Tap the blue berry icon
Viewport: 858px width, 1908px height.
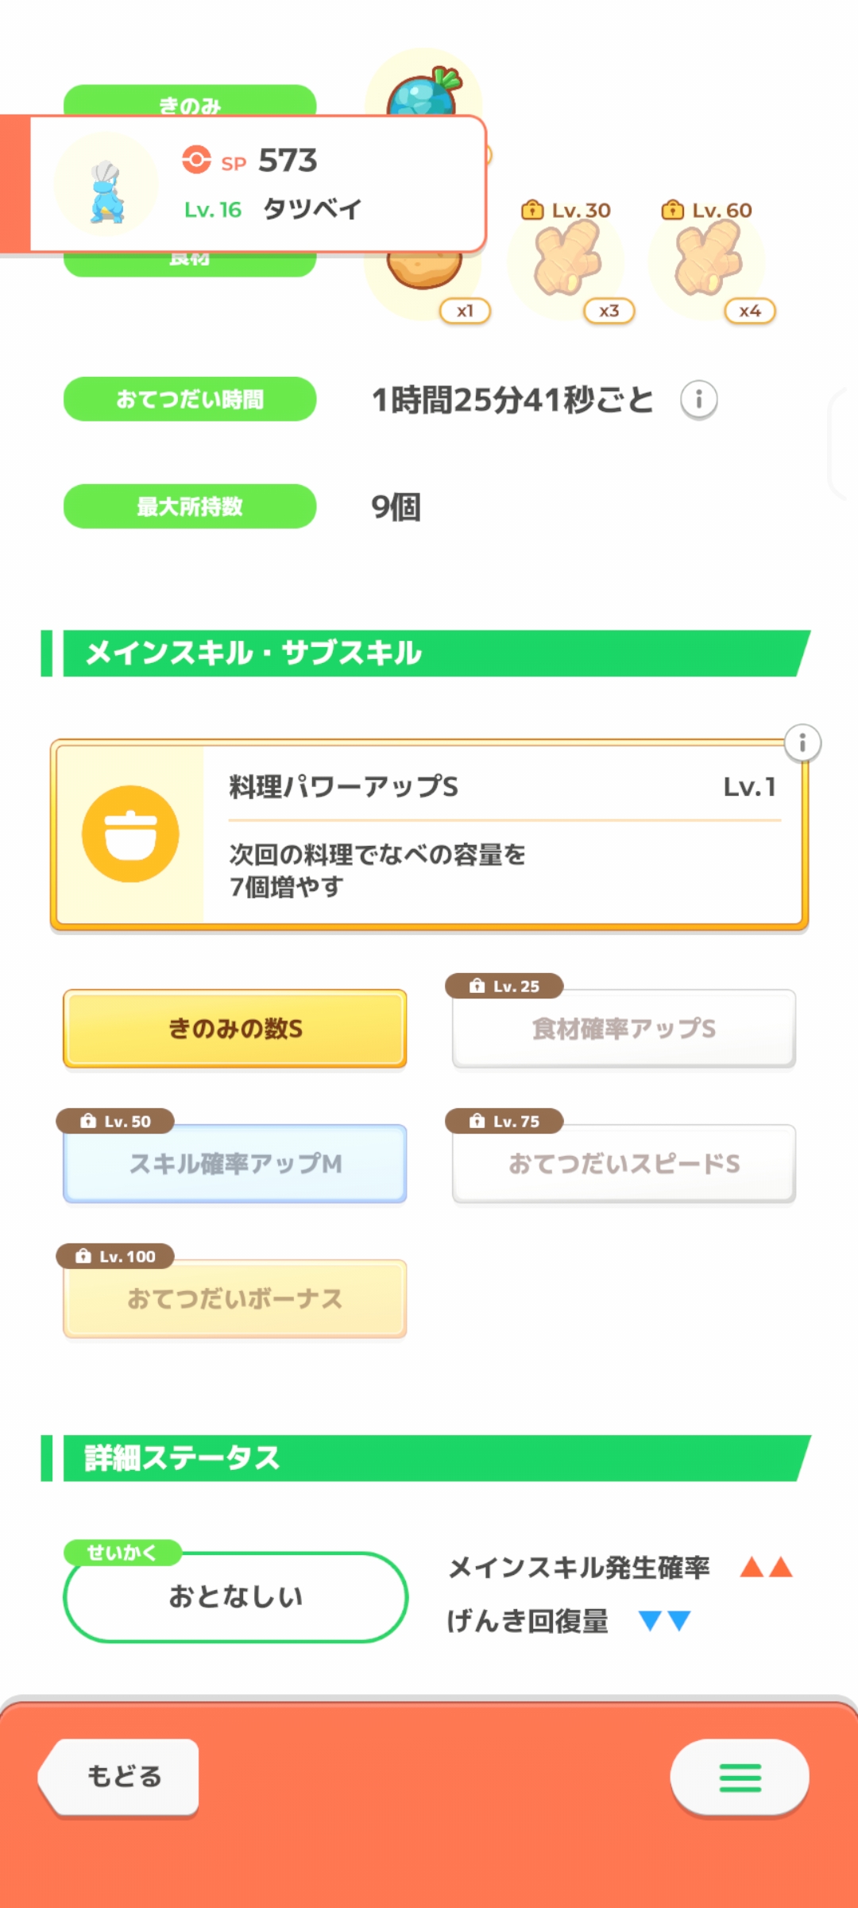[426, 89]
